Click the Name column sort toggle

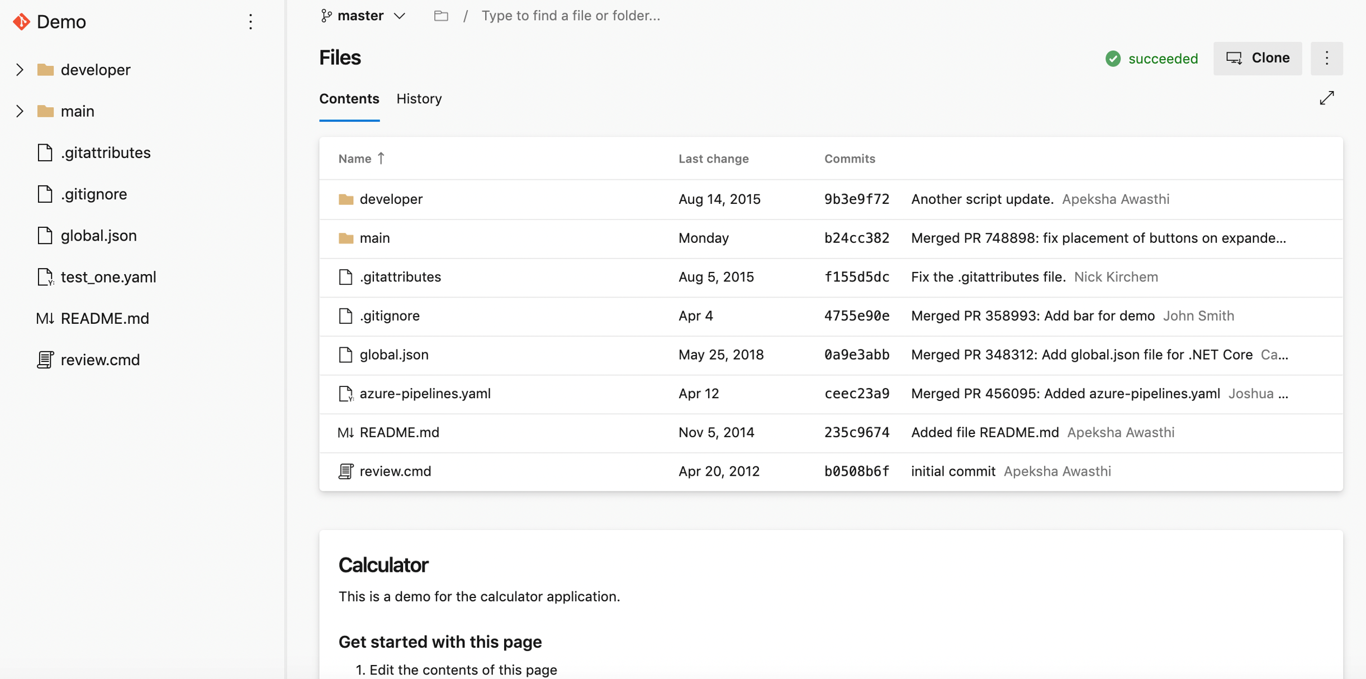coord(362,159)
